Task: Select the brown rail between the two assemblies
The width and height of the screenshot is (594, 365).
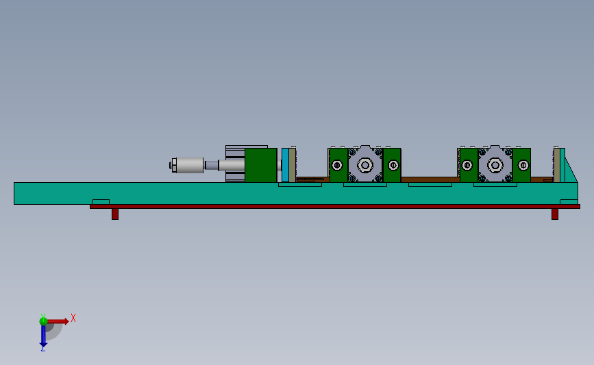Action: (430, 180)
